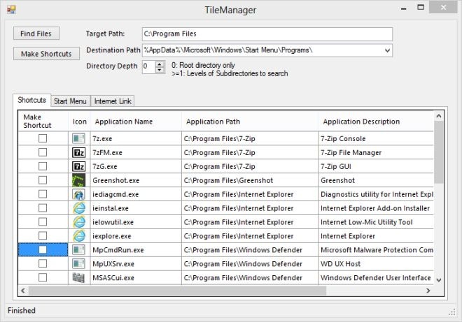Click the Windows Defender User Interface description
The height and width of the screenshot is (322, 462).
376,277
